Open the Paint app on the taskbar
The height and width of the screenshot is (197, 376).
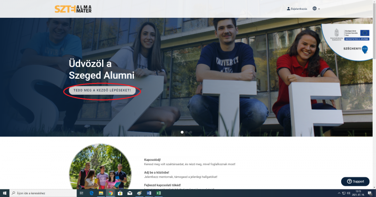coord(139,193)
